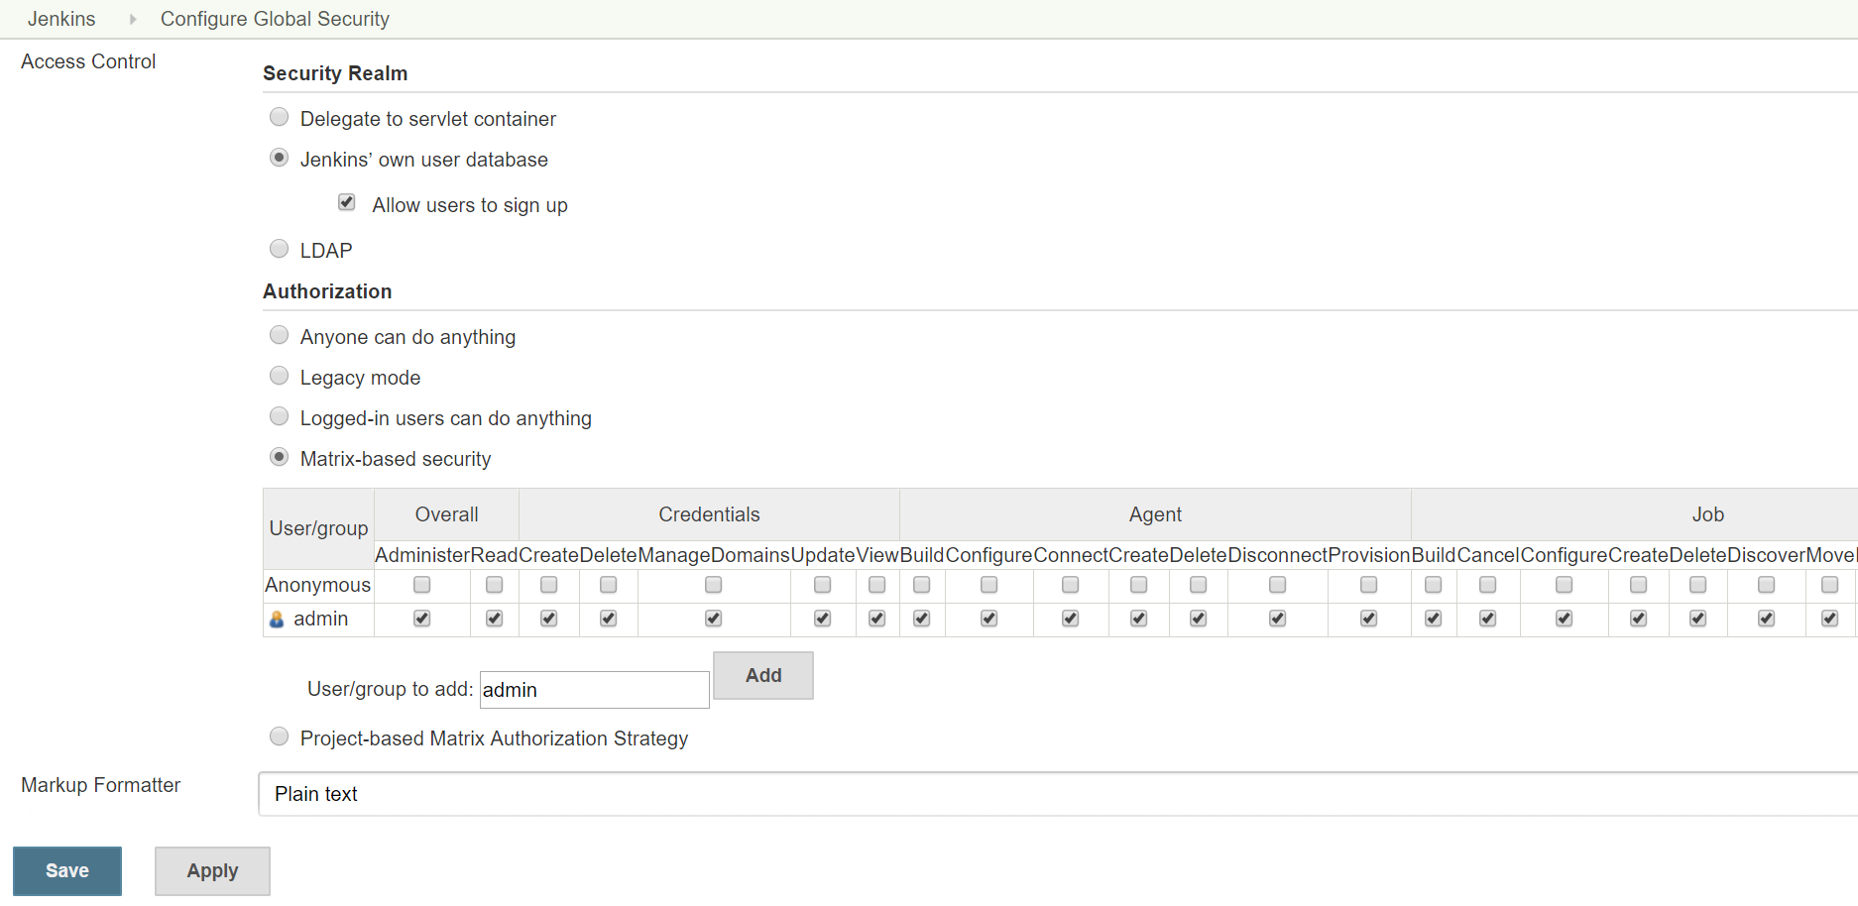Viewport: 1858px width, 906px height.
Task: Enable Anonymous Credentials ManageDomains checkbox
Action: [714, 585]
